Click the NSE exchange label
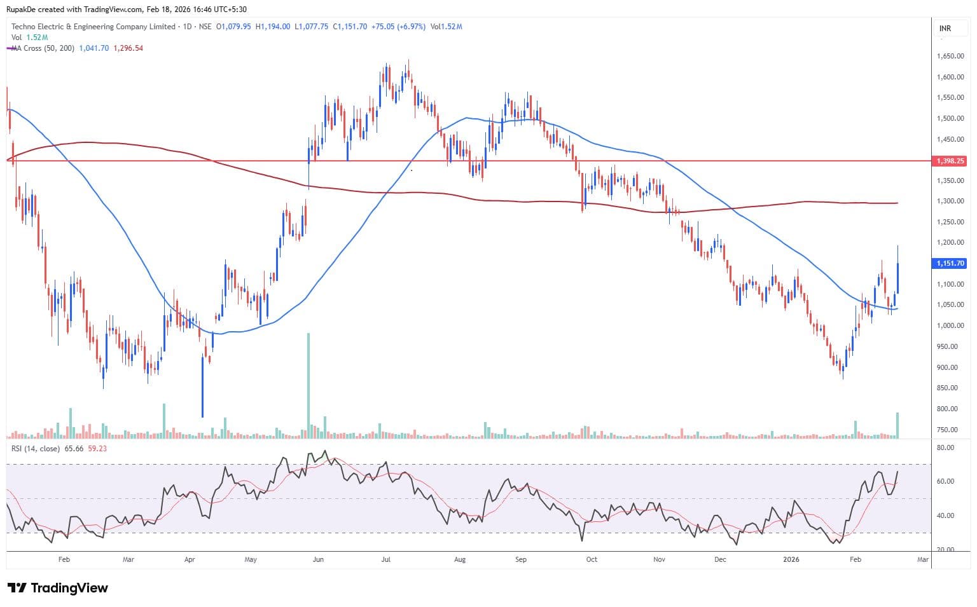The height and width of the screenshot is (607, 977). pos(205,27)
